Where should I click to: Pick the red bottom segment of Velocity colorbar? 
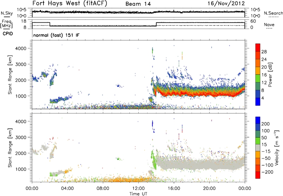[258, 175]
